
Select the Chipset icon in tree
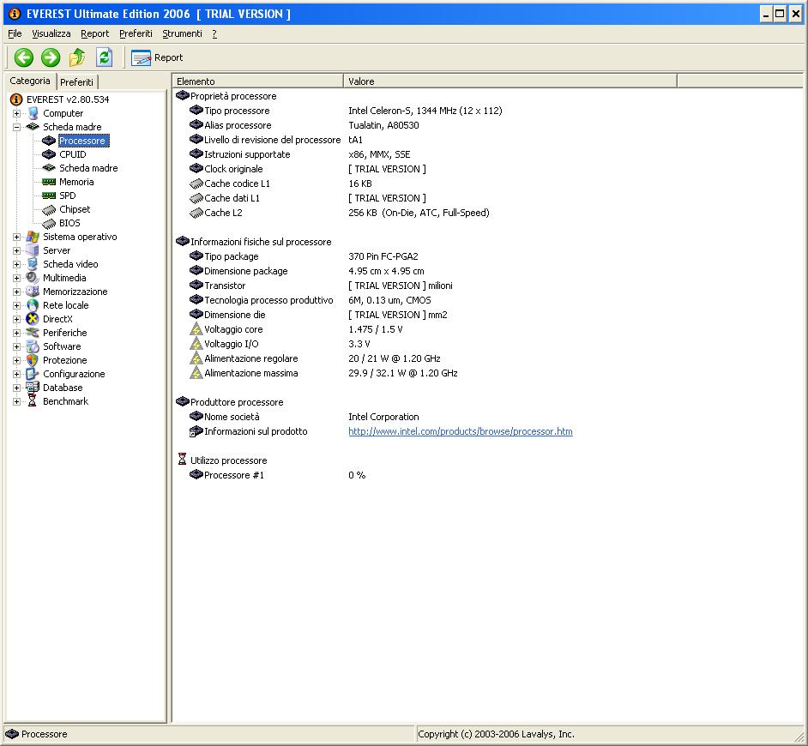[49, 210]
